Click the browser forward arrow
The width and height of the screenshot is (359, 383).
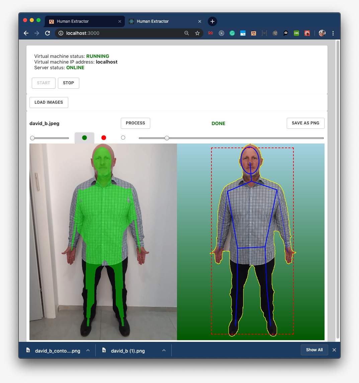37,33
